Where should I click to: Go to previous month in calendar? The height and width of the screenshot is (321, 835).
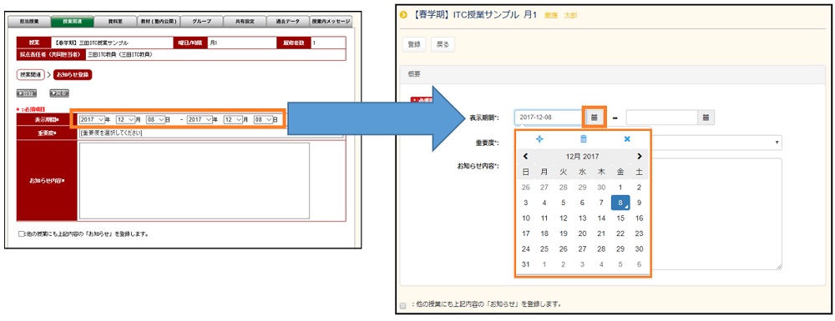(x=525, y=156)
